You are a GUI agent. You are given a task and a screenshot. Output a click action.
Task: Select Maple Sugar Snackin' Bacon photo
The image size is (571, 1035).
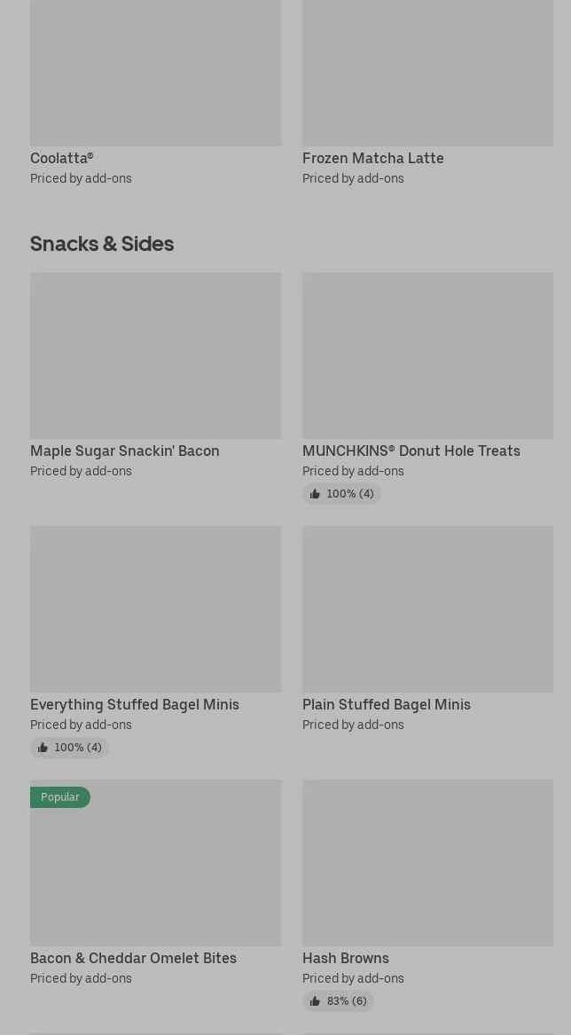pyautogui.click(x=155, y=355)
